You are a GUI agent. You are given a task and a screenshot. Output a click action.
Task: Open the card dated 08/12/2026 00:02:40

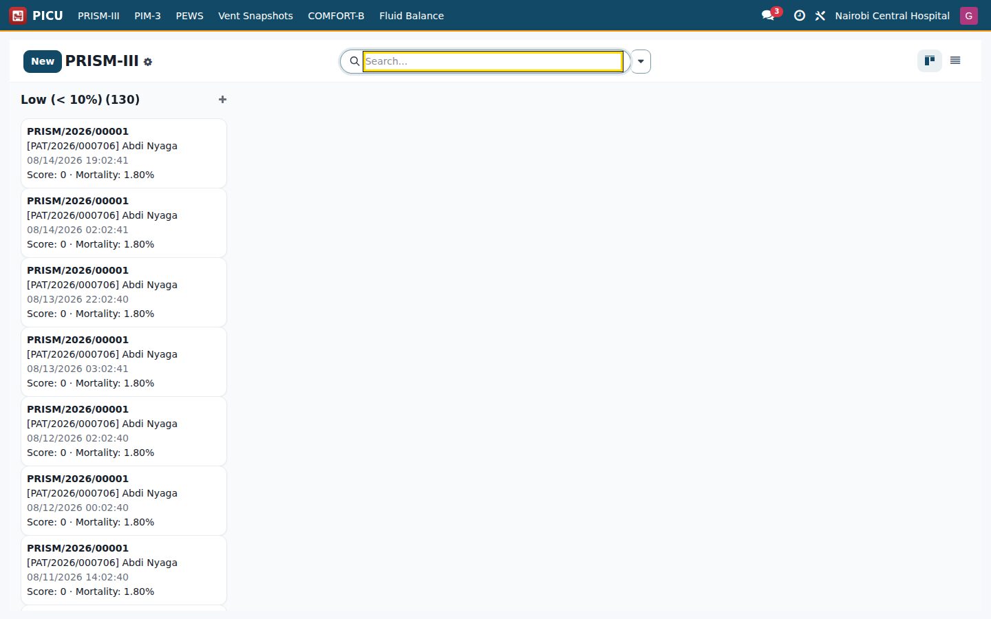coord(124,501)
